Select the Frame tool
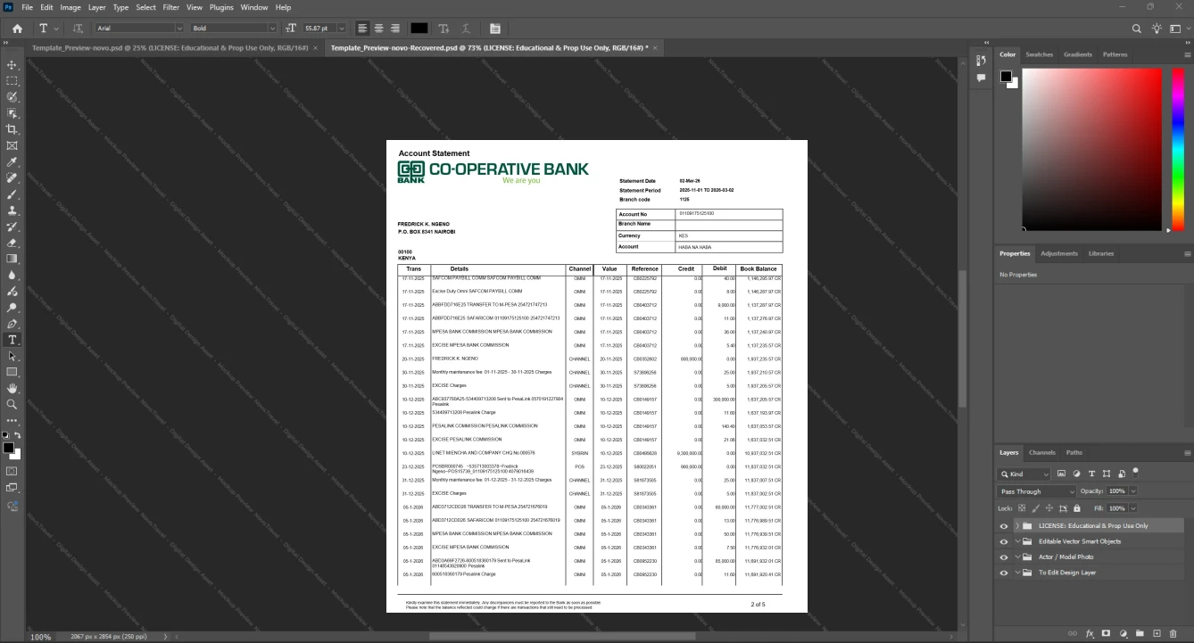The image size is (1194, 643). tap(12, 145)
